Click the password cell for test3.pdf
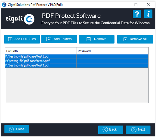Viewport: 156px width, 137px height. [x=112, y=65]
